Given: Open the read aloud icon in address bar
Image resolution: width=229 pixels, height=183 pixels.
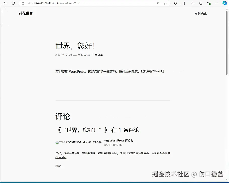Looking at the screenshot, I should pyautogui.click(x=158, y=3).
